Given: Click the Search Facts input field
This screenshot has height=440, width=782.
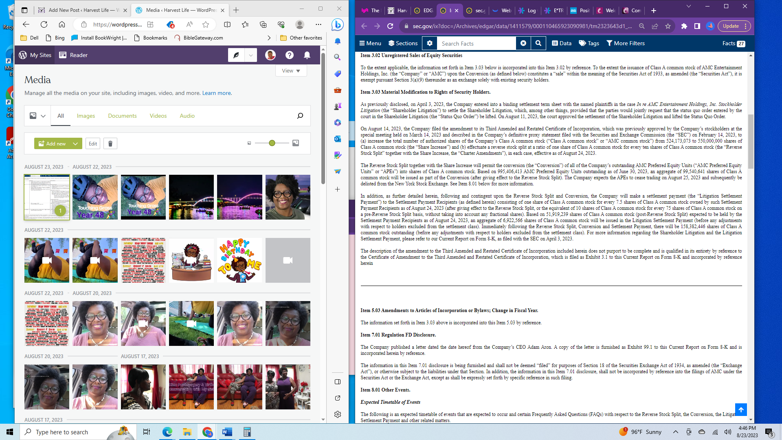Looking at the screenshot, I should click(x=477, y=43).
